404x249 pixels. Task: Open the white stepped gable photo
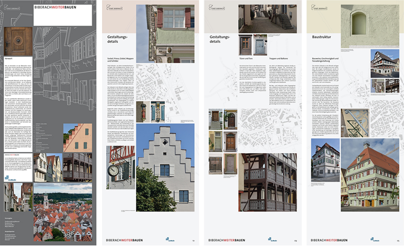165,168
